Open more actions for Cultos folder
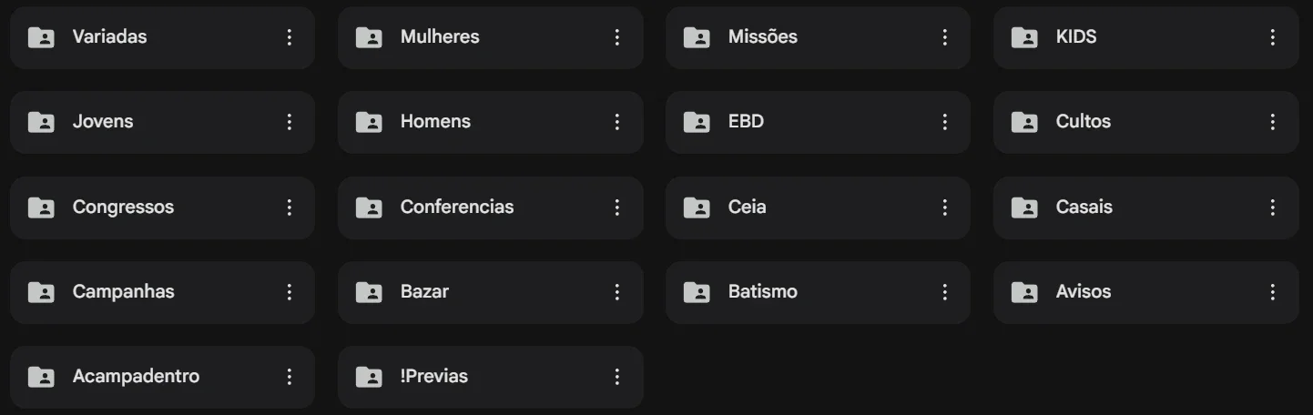The width and height of the screenshot is (1313, 415). pyautogui.click(x=1273, y=122)
